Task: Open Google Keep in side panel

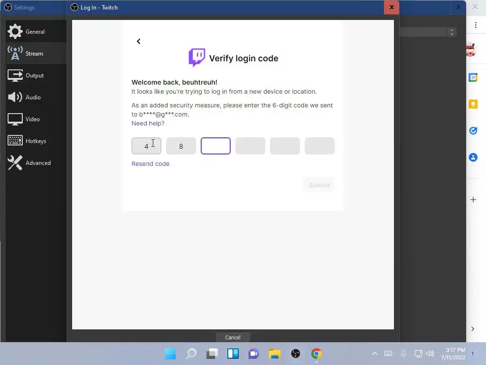Action: pos(473,104)
